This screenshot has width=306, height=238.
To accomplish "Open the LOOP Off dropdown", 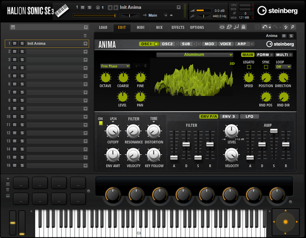I will 283,67.
